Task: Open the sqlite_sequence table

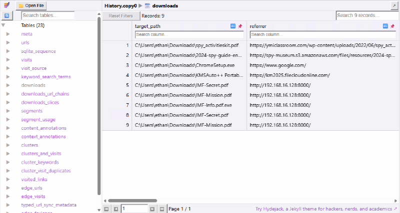Action: coord(38,51)
